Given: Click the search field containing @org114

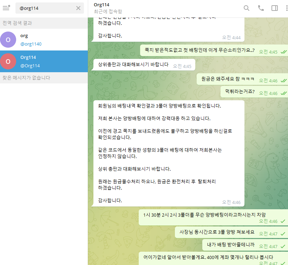Looking at the screenshot, I should tap(46, 8).
